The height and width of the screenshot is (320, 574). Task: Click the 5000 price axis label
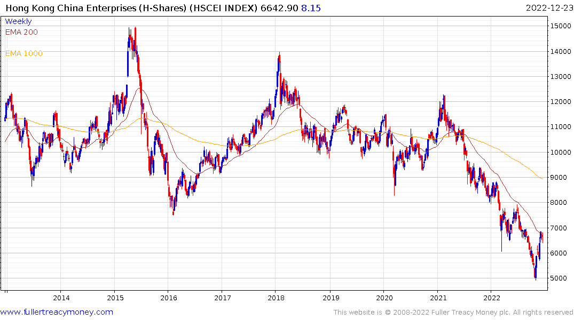(559, 278)
